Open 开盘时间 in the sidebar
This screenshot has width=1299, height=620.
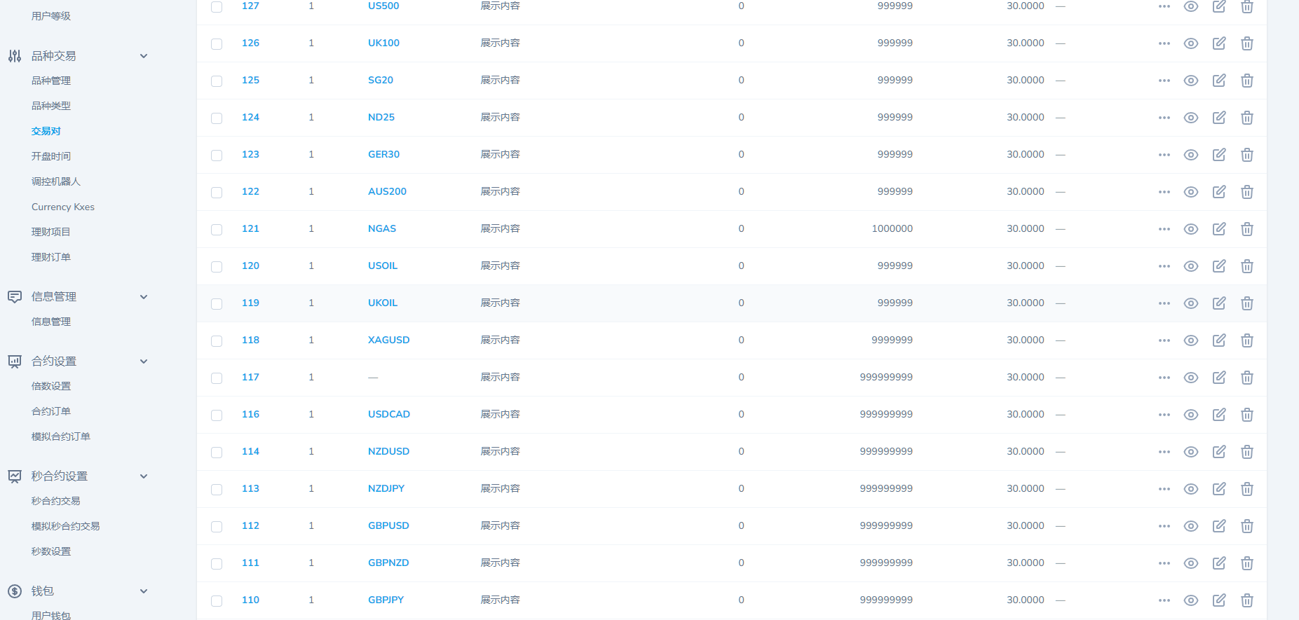coord(51,156)
